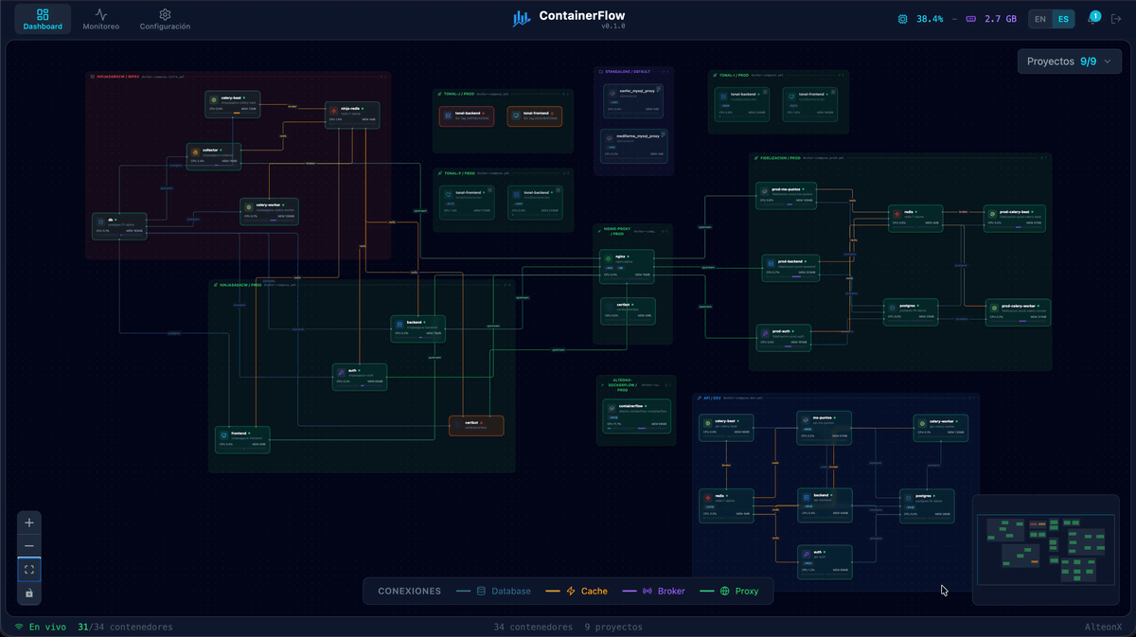This screenshot has width=1136, height=637.
Task: Select the auth node in NINJASABACW PROD
Action: click(x=360, y=377)
